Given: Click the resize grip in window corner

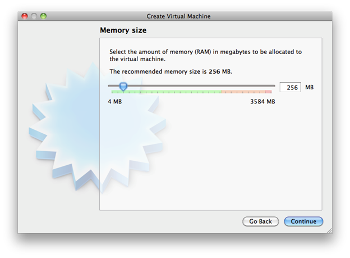Looking at the screenshot, I should 329,230.
